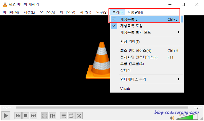Expand 인터페이스 추가 submenu
Screen dimensions: 204x121
click(147, 79)
